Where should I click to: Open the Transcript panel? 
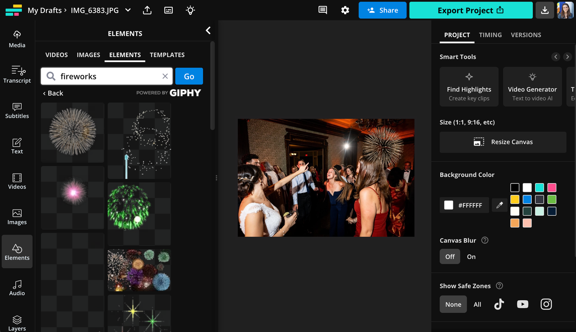click(17, 75)
